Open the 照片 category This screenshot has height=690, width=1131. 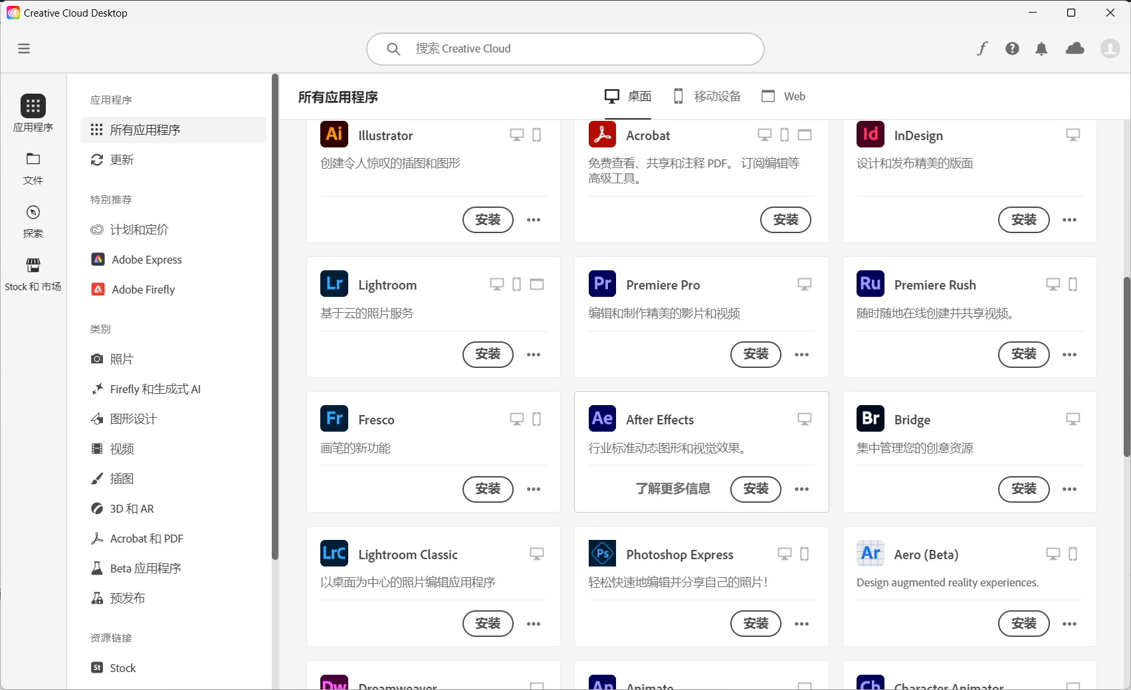173,359
